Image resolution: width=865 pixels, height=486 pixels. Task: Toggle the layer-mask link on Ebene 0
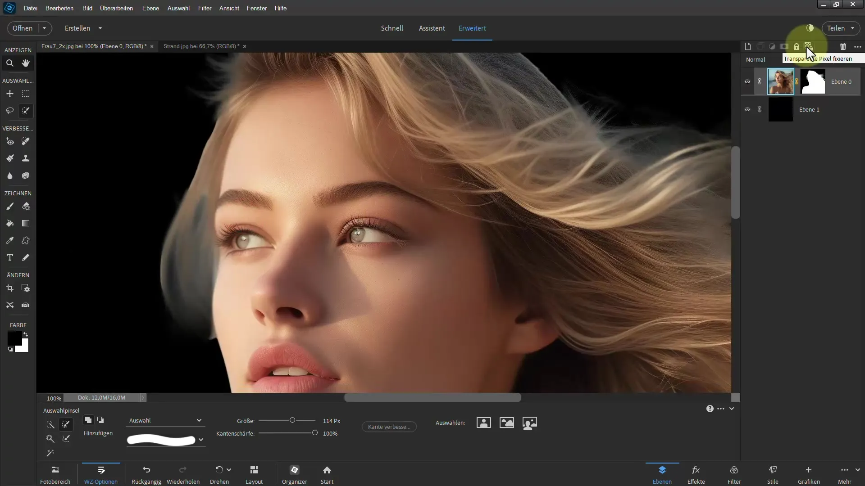(x=797, y=81)
